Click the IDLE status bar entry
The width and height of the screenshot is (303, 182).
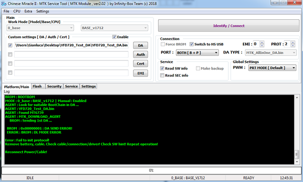click(30, 178)
